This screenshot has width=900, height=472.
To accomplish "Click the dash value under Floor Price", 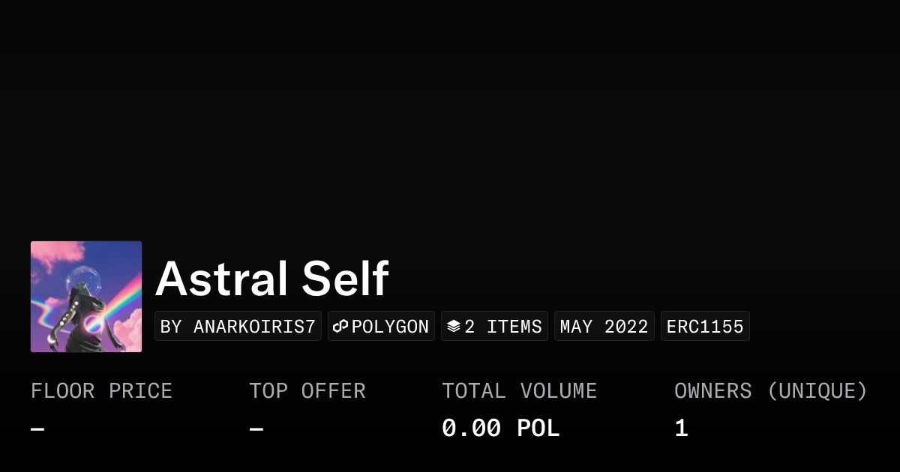I will pos(37,429).
